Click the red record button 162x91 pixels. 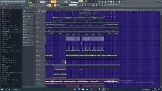click(x=39, y=2)
